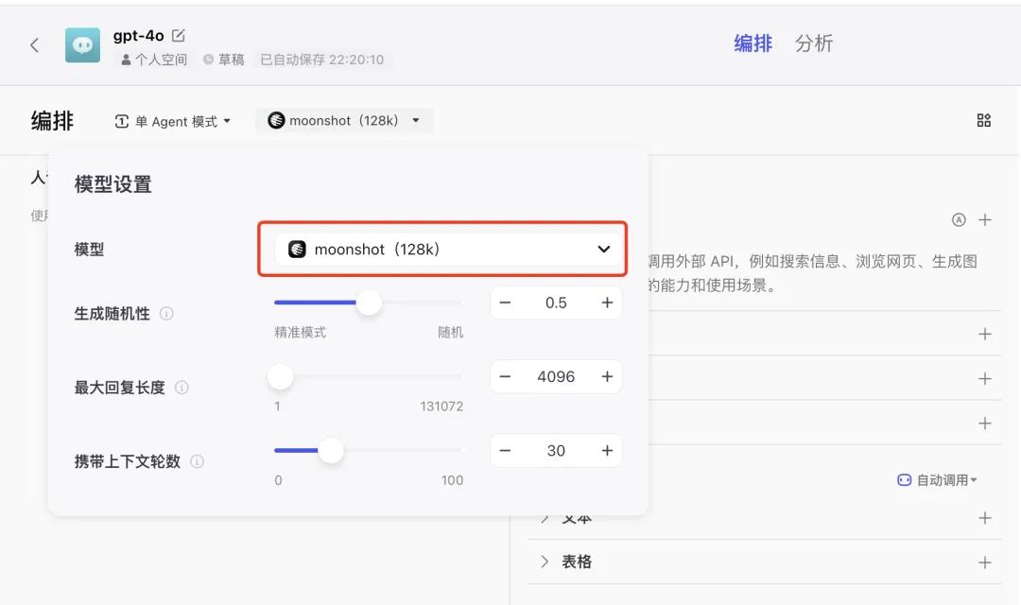Click the edit pencil icon beside gpt-4o

pyautogui.click(x=178, y=36)
